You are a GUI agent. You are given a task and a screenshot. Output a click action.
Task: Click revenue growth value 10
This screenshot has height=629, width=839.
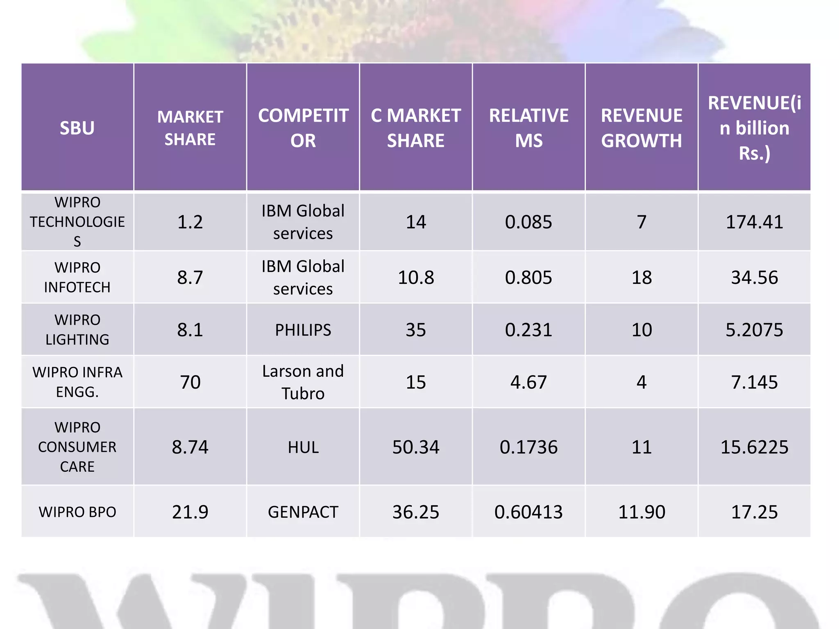[x=642, y=330]
